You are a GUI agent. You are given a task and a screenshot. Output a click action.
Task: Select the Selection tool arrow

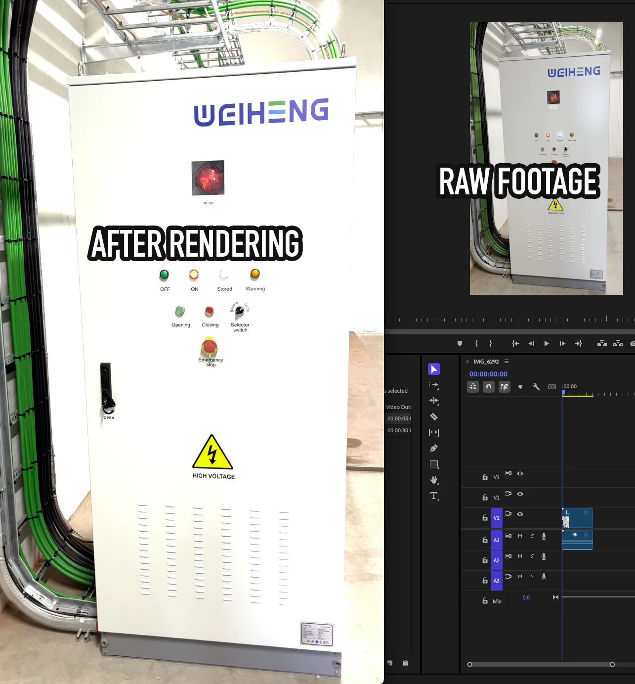434,369
